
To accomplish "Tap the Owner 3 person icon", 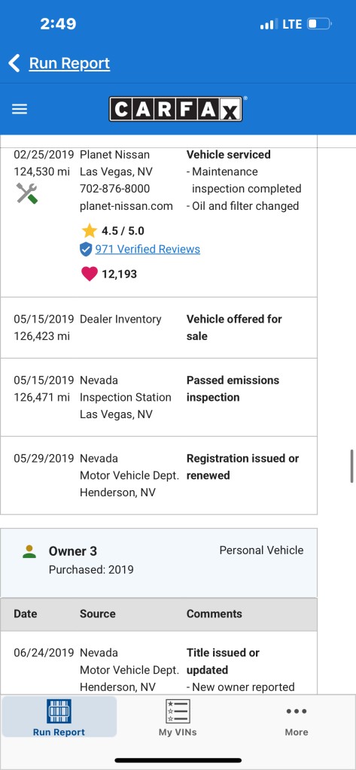I will pyautogui.click(x=29, y=551).
